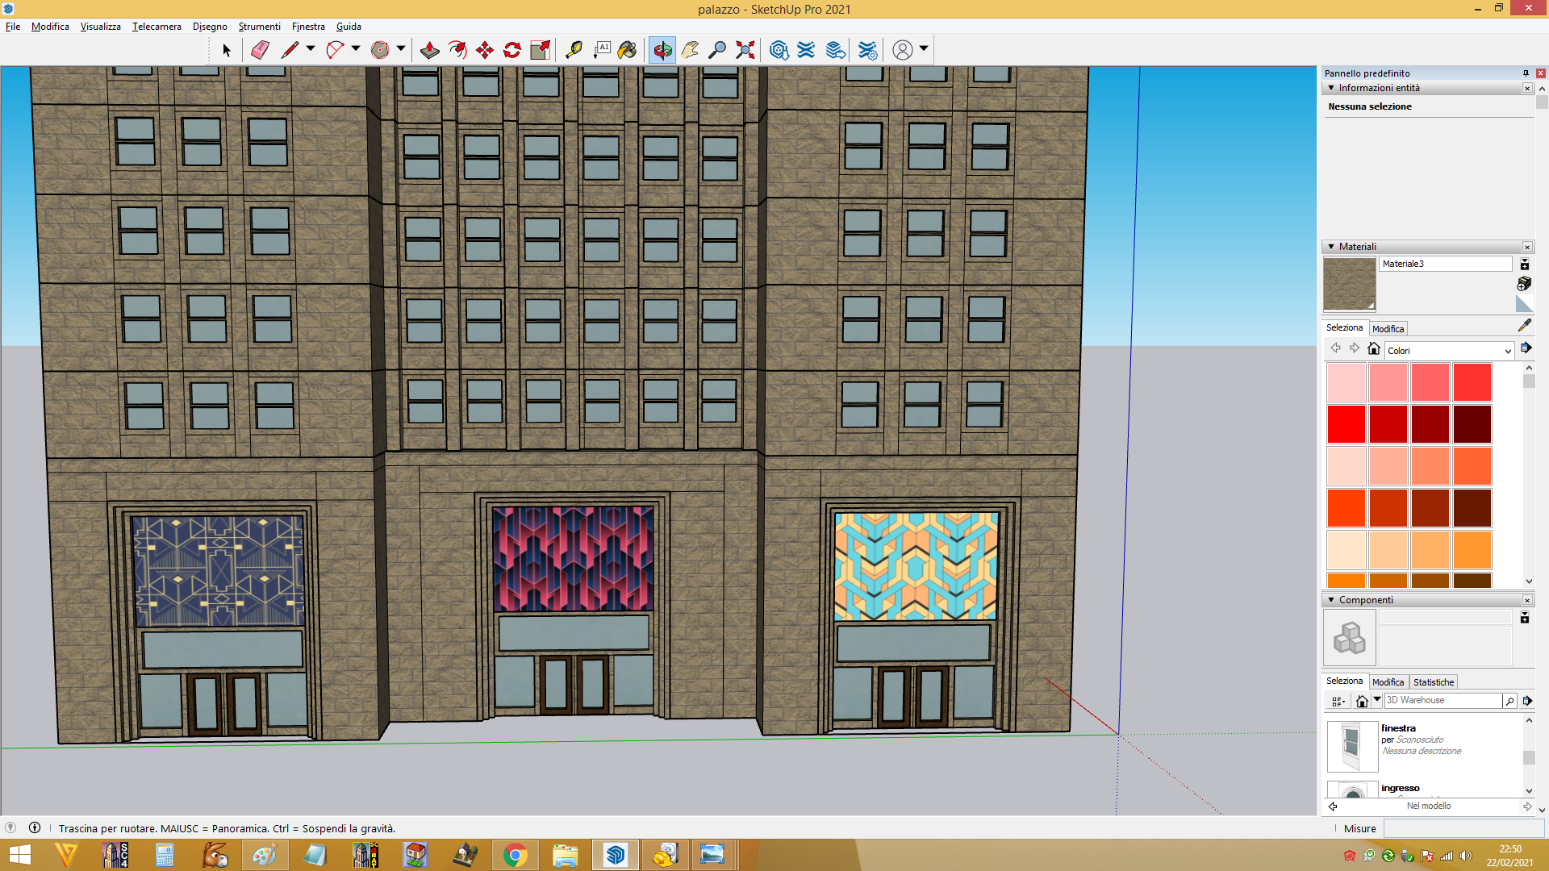Collapse the Informazioni entità panel
Screen dimensions: 1549x871
point(1331,88)
